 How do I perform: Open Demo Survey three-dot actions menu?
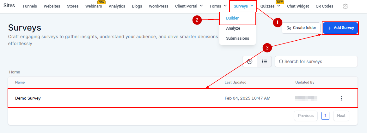[341, 98]
